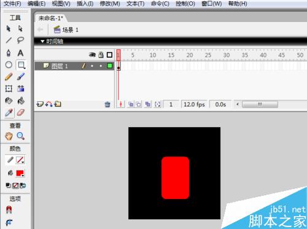Swap stroke and fill colors
Image resolution: width=307 pixels, height=229 pixels.
click(x=23, y=185)
